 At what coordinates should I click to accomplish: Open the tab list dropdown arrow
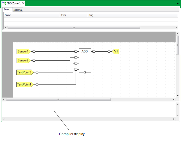coord(178,4)
